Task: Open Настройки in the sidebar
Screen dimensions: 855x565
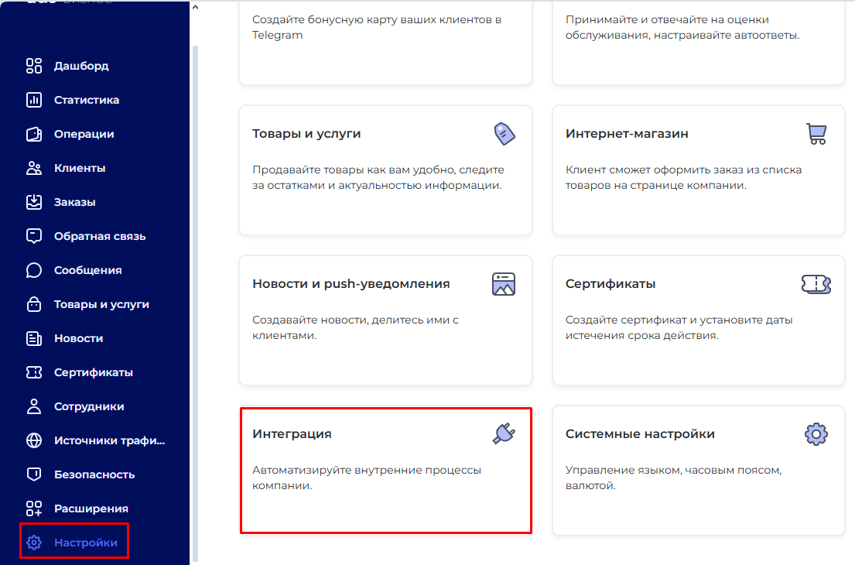Action: point(85,543)
